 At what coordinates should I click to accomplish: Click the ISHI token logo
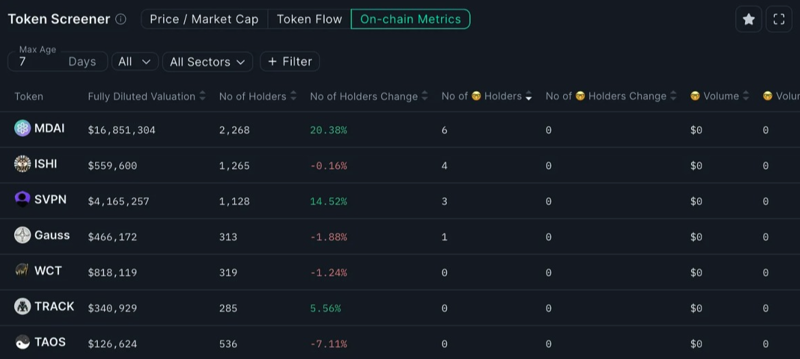pos(23,164)
